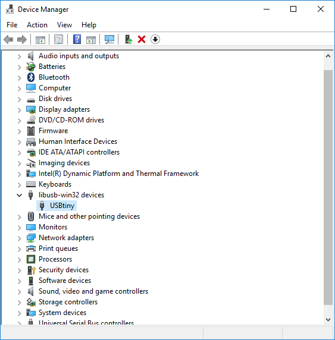Select the Software devices label

point(65,281)
